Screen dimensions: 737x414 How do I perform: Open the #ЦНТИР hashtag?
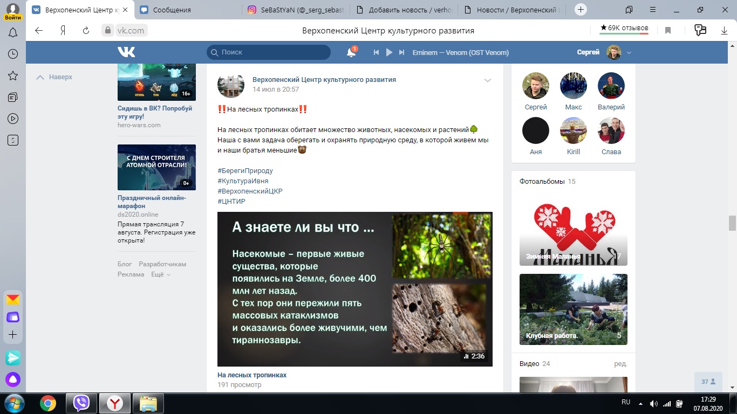[x=231, y=202]
